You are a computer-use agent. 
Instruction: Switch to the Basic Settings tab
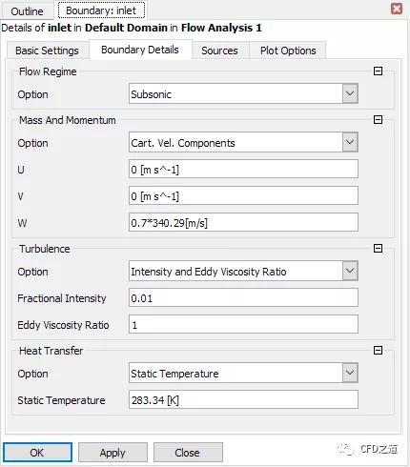[x=48, y=51]
